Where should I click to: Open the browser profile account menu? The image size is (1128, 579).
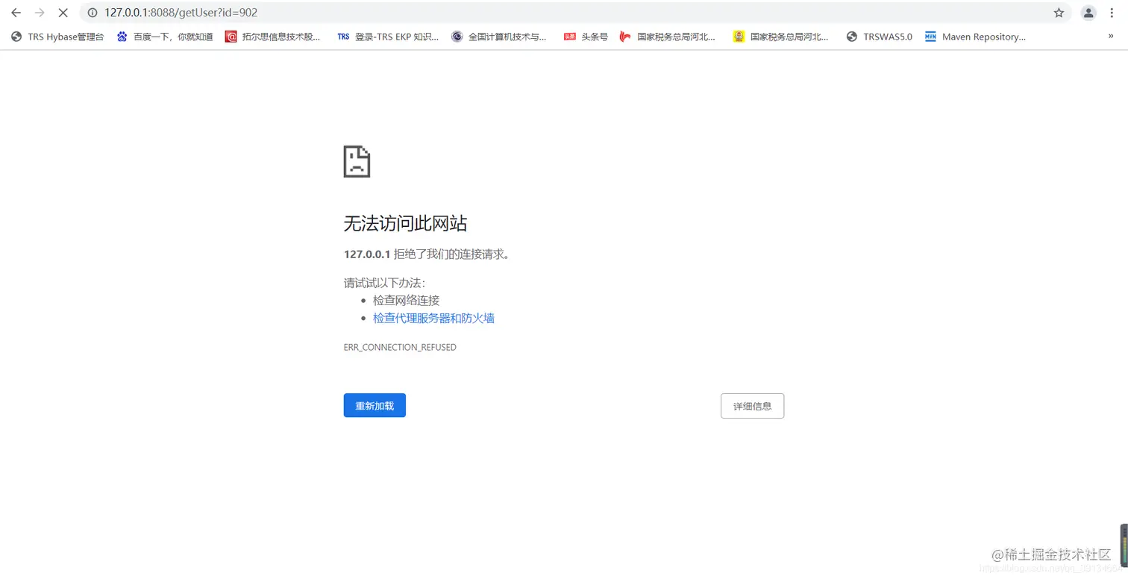(x=1088, y=13)
